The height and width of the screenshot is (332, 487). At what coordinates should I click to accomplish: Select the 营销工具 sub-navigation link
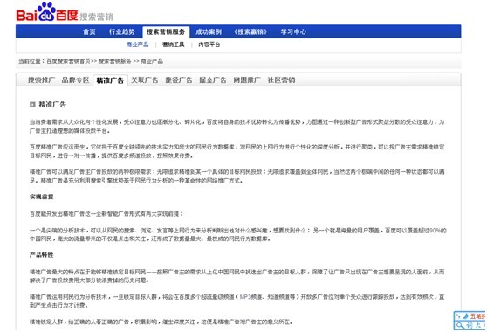click(x=174, y=45)
